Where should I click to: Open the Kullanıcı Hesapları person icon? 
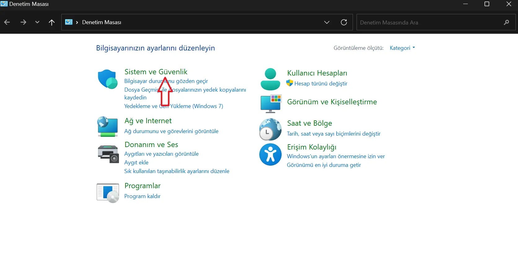pos(270,79)
